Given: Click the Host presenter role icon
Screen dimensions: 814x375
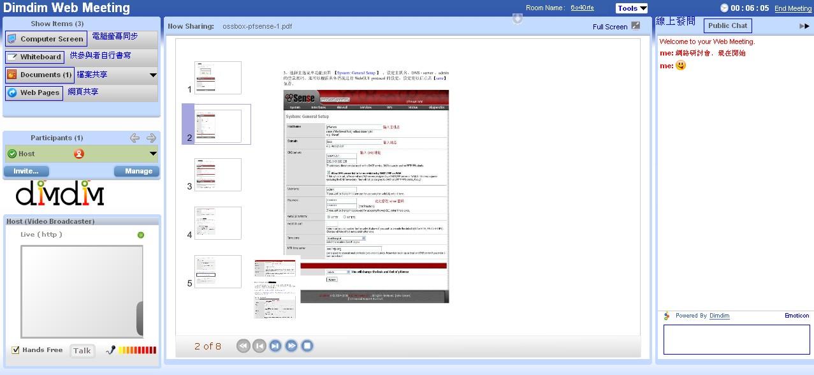Looking at the screenshot, I should pos(79,154).
